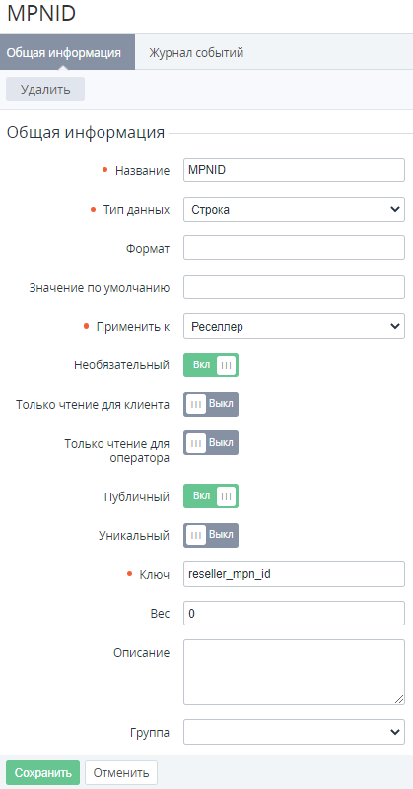Click the Вес input field
The image size is (413, 789).
(294, 613)
